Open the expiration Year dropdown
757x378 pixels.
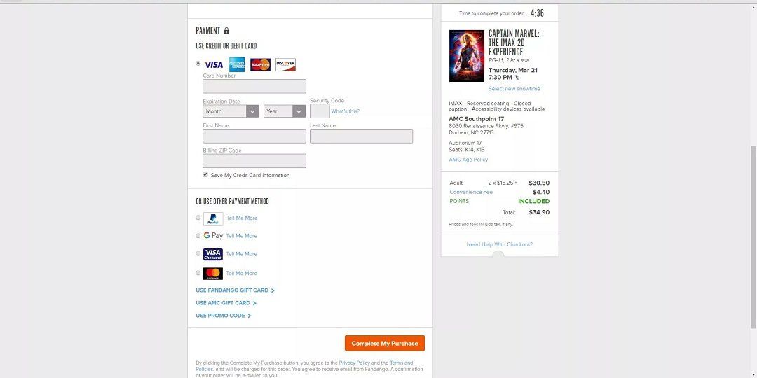(285, 111)
